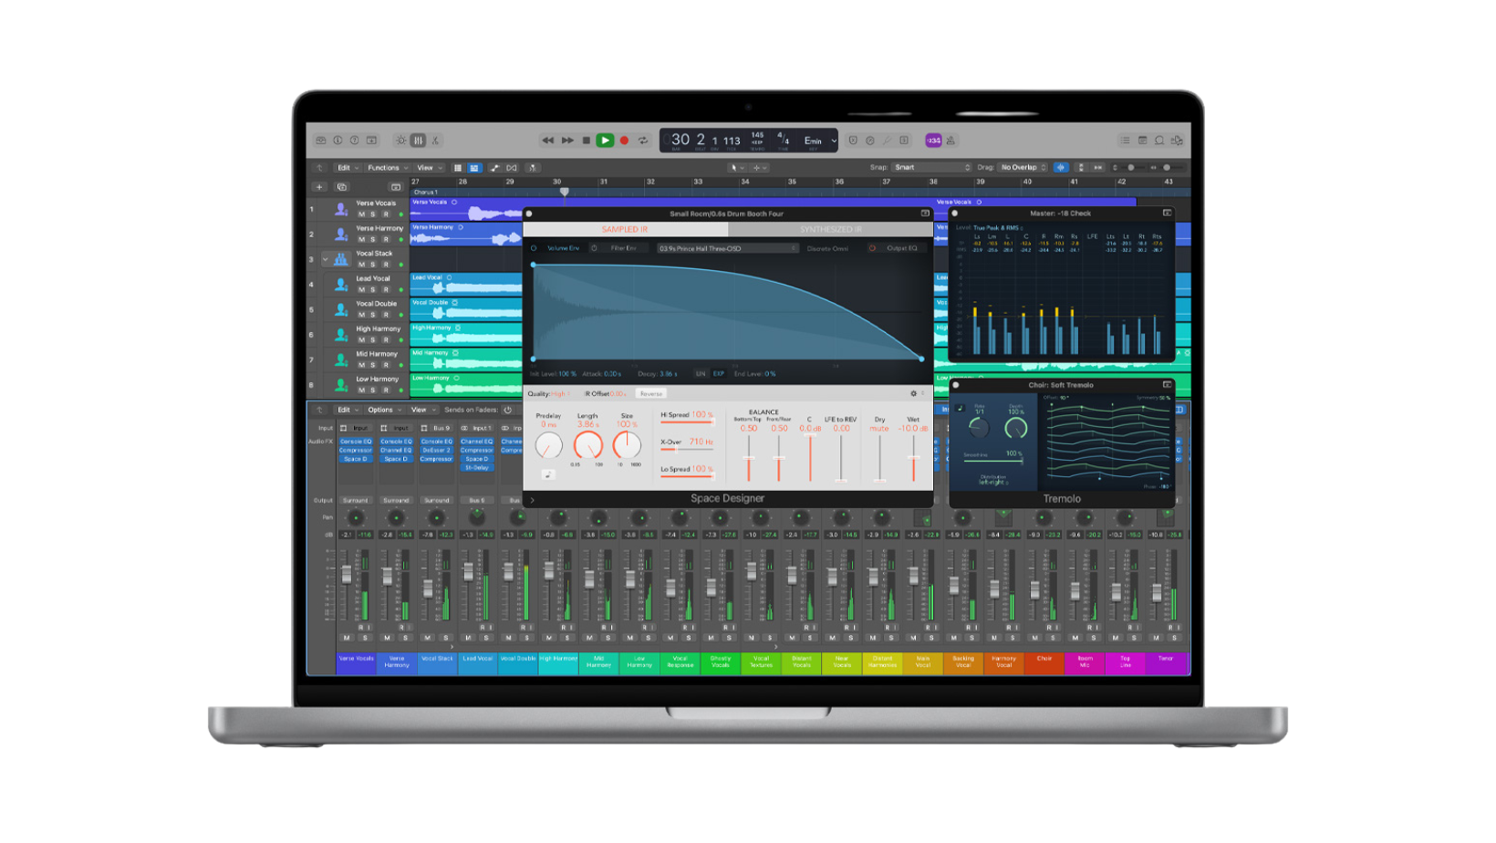The width and height of the screenshot is (1496, 843).
Task: Switch to the SAMPLED IR tab
Action: [625, 230]
